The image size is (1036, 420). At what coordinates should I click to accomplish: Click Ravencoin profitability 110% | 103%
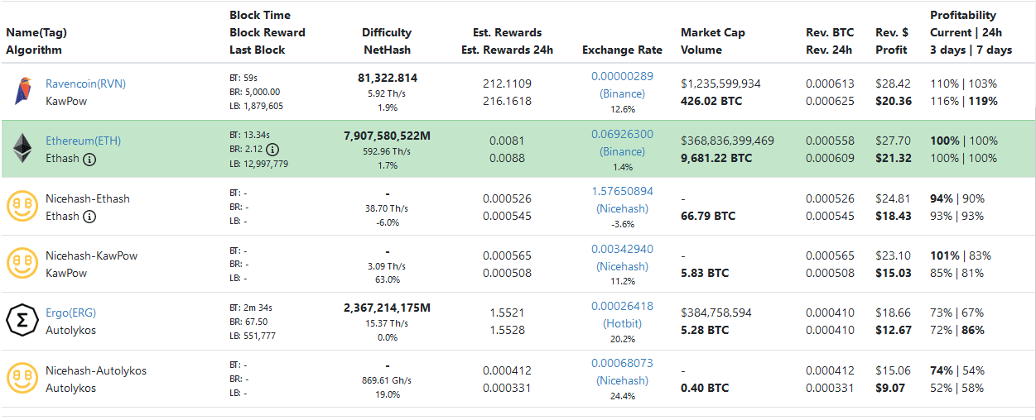coord(964,84)
